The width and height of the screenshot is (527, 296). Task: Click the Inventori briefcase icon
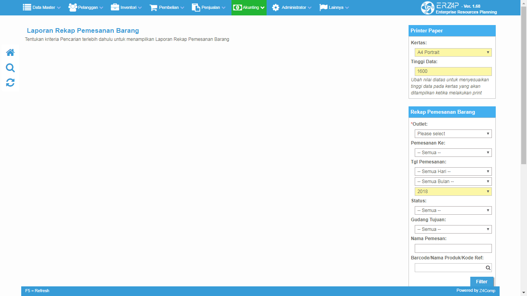(x=115, y=7)
